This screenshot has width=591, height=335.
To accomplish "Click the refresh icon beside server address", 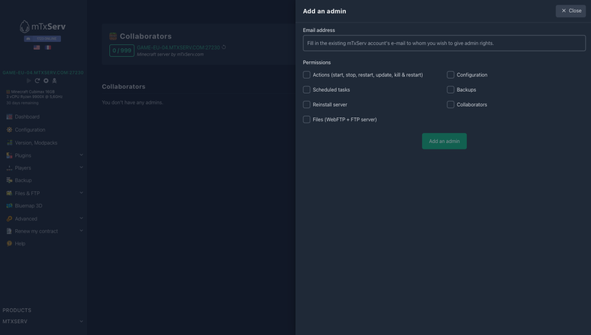I will 224,47.
